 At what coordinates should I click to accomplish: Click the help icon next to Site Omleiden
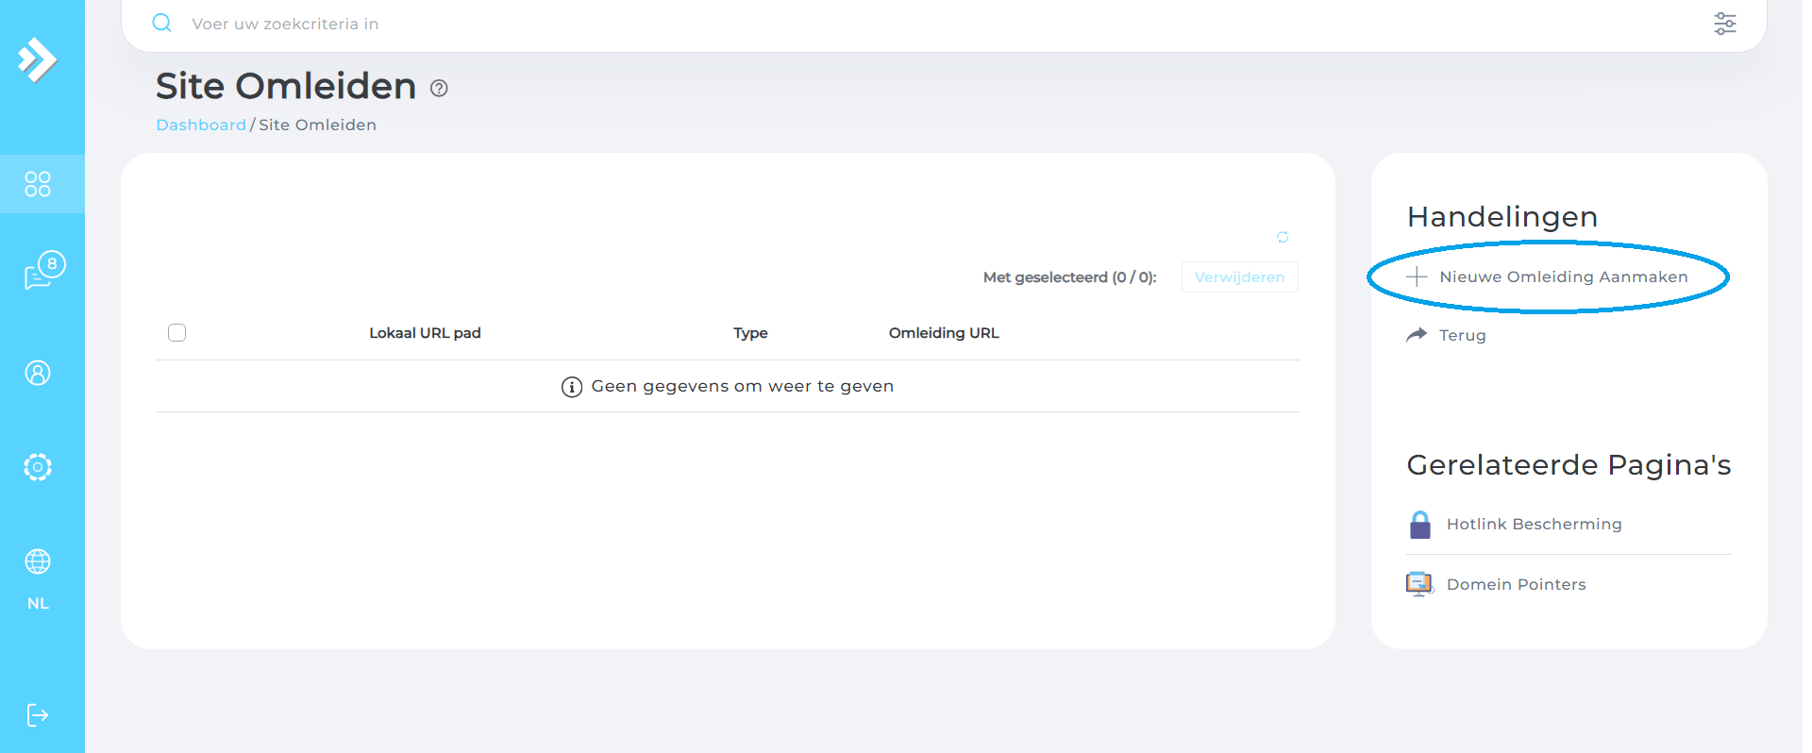point(439,88)
